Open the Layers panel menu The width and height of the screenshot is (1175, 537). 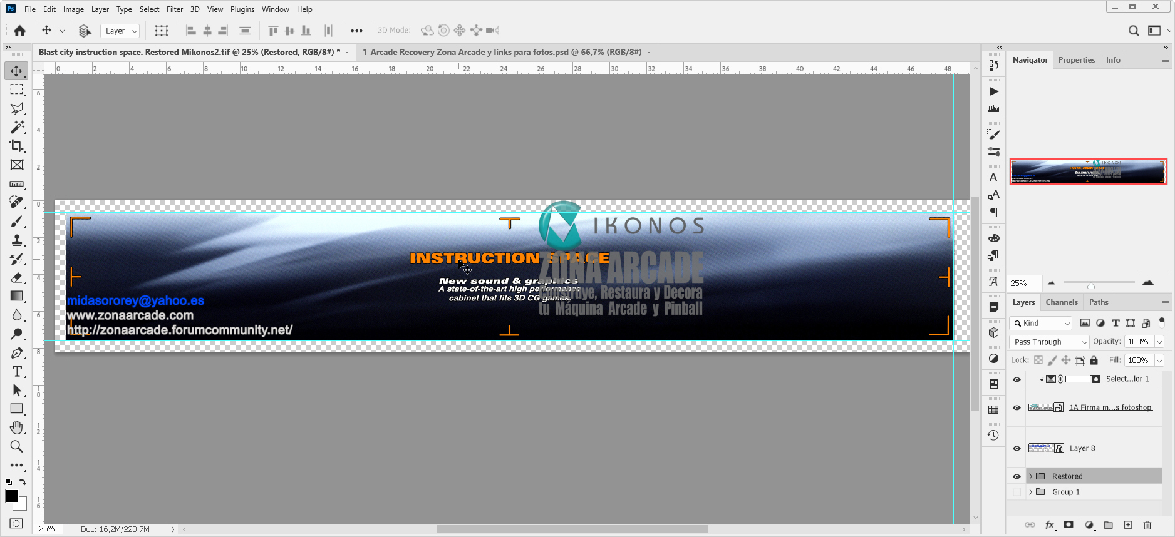[1165, 302]
